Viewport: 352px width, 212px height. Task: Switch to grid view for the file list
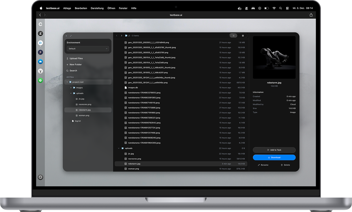pos(243,35)
